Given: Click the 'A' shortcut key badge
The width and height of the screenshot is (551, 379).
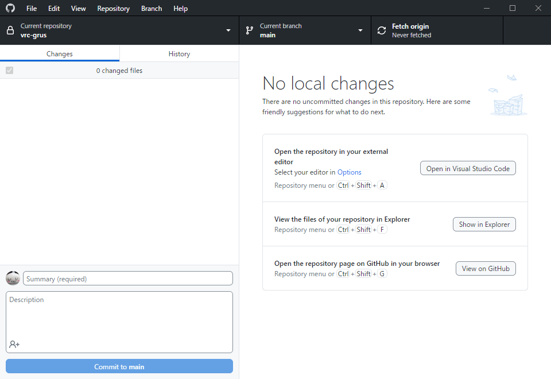Looking at the screenshot, I should pyautogui.click(x=382, y=185).
